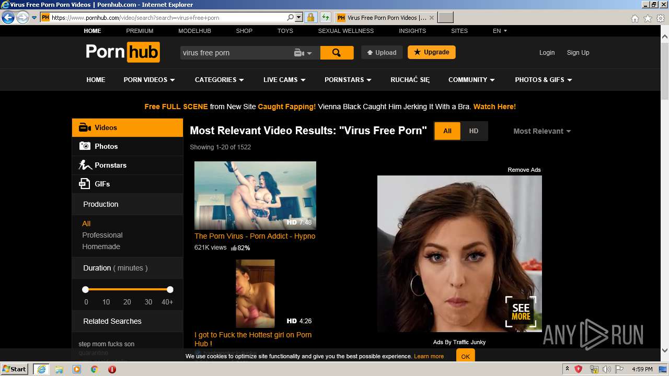This screenshot has height=376, width=669.
Task: Choose Professional under Production
Action: pyautogui.click(x=102, y=235)
